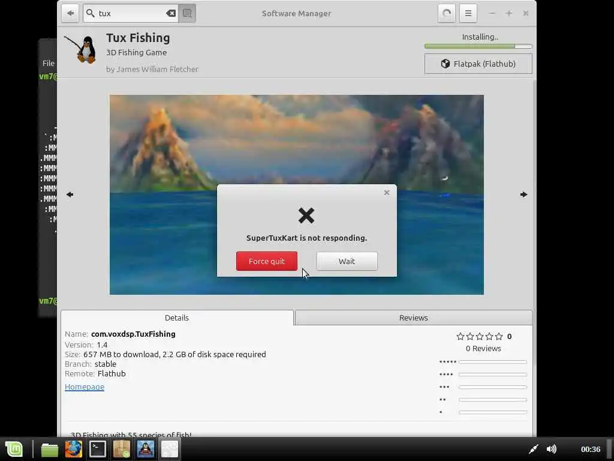Click the package name com.voxdsp.TuxFishing
Viewport: 614px width, 461px height.
133,334
